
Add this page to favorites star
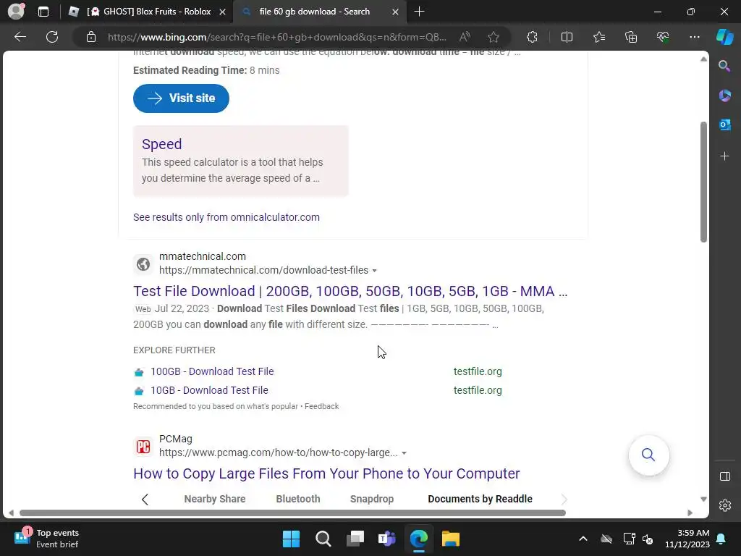pyautogui.click(x=494, y=37)
